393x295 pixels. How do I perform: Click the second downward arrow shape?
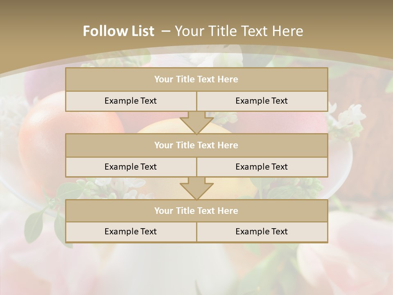click(x=196, y=188)
